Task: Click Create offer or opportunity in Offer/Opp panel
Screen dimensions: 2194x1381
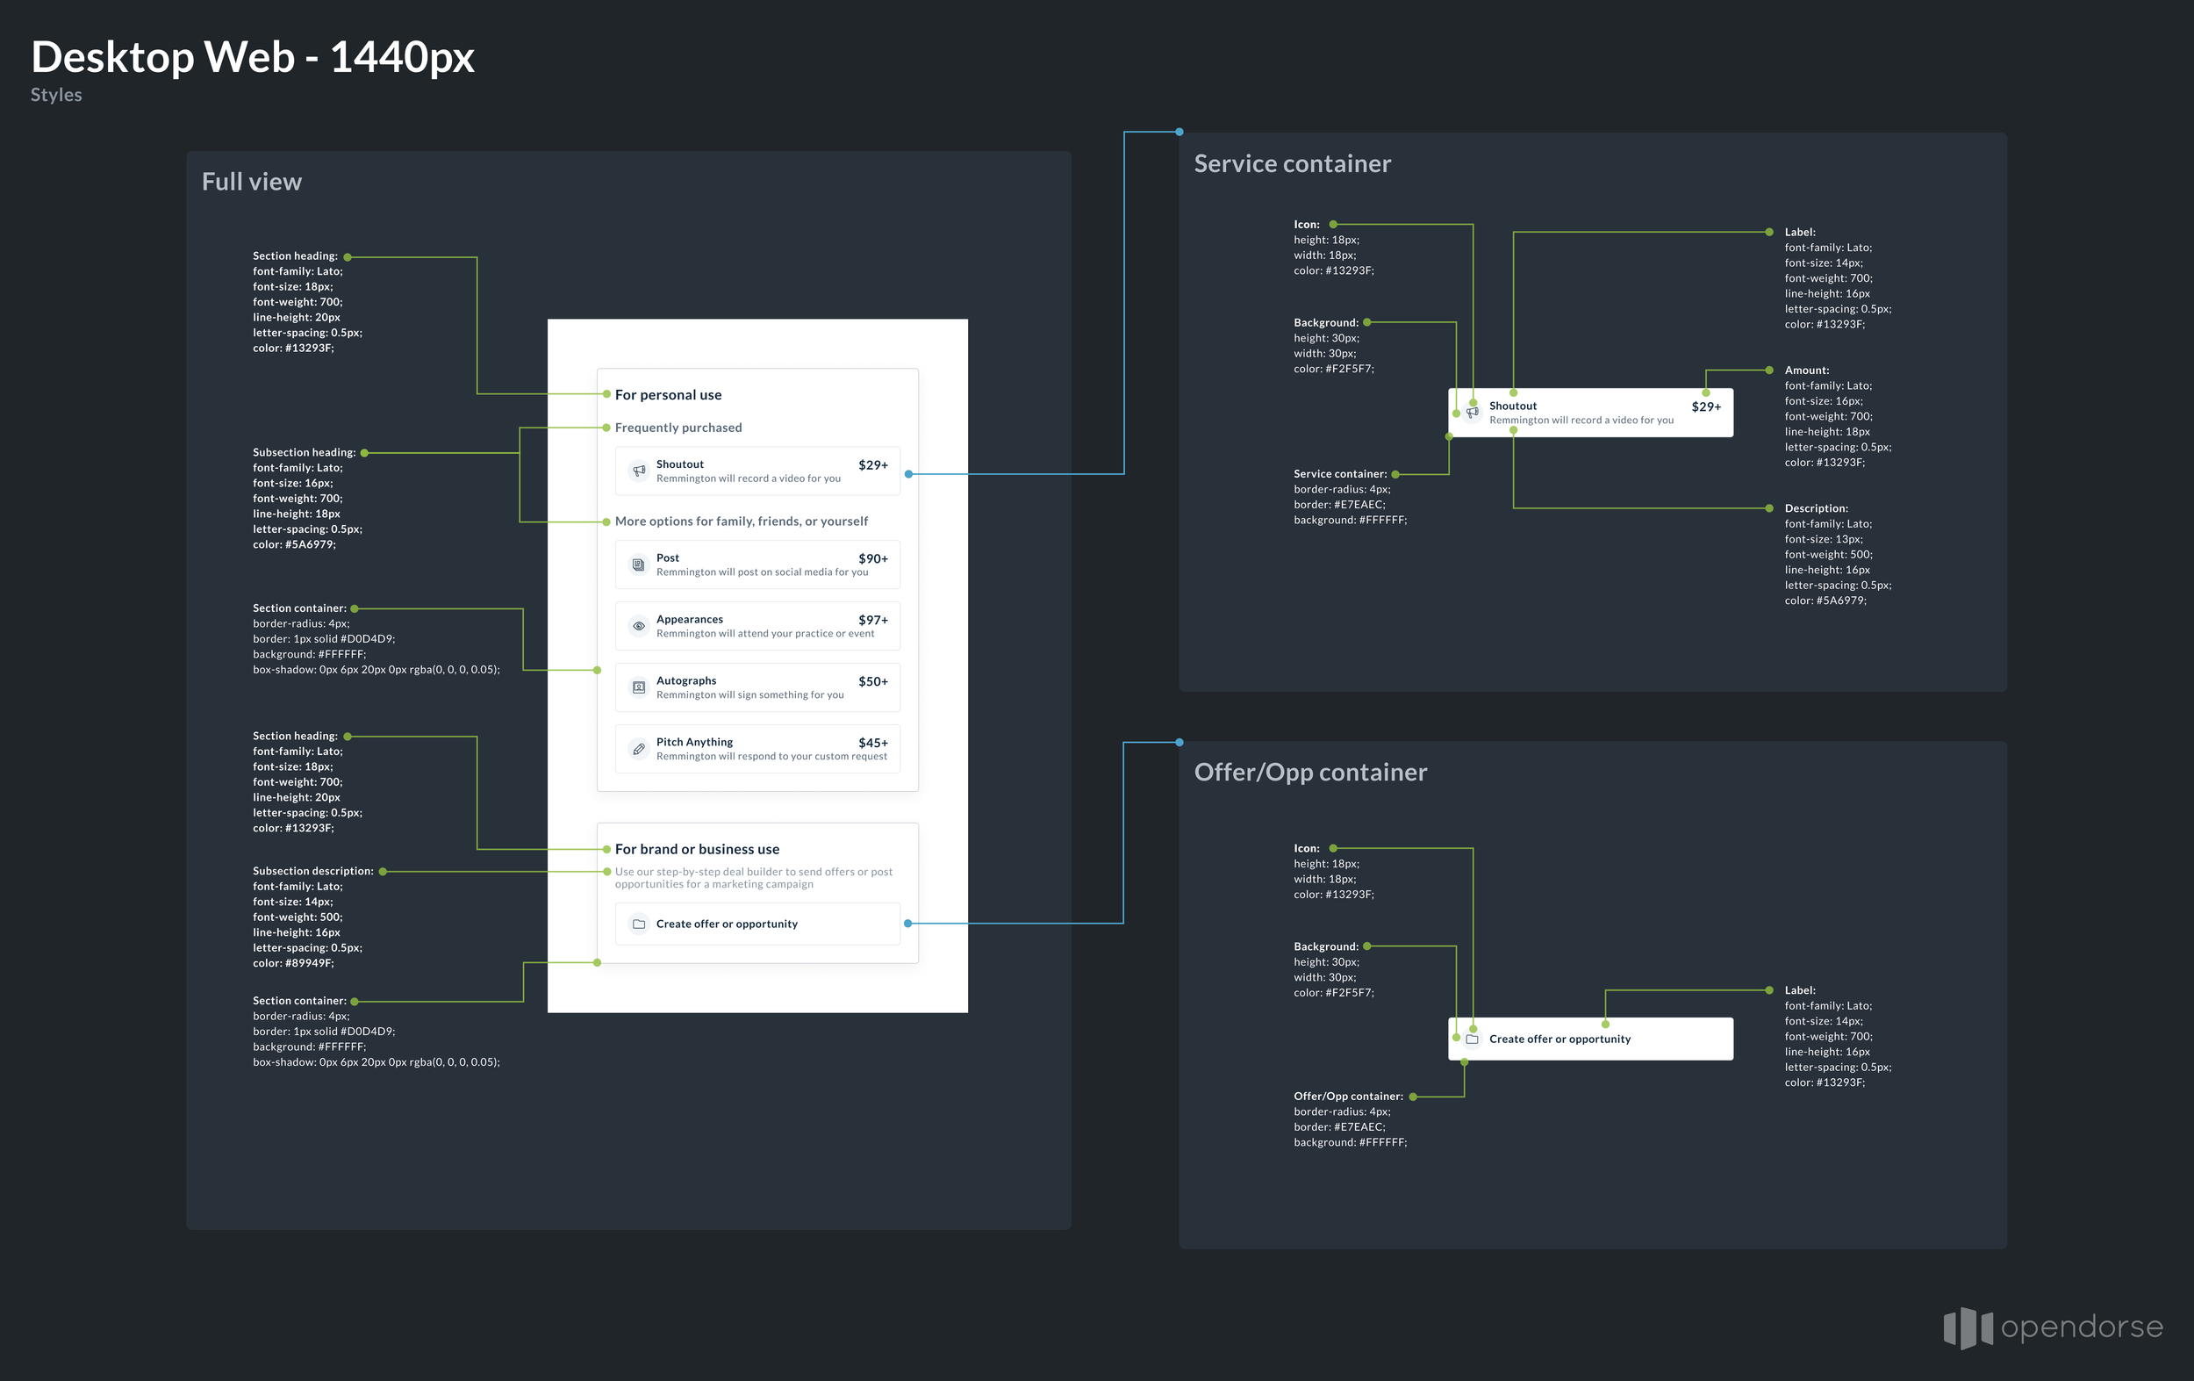Action: pos(1559,1039)
